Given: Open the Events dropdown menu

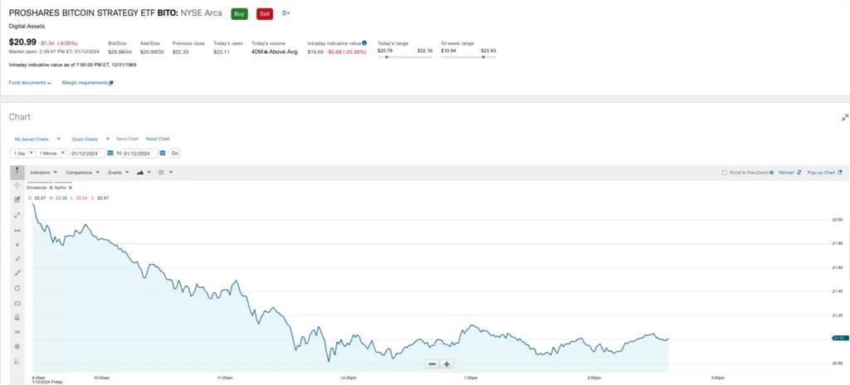Looking at the screenshot, I should [x=118, y=173].
